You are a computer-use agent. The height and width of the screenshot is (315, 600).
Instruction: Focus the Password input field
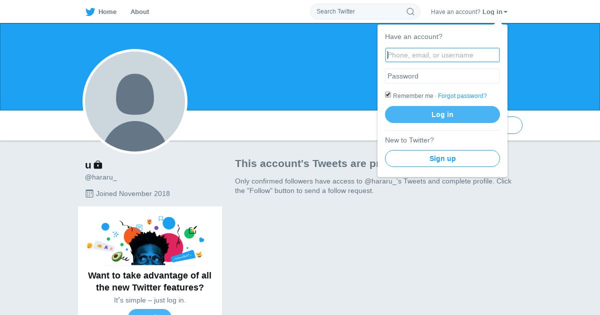point(442,76)
